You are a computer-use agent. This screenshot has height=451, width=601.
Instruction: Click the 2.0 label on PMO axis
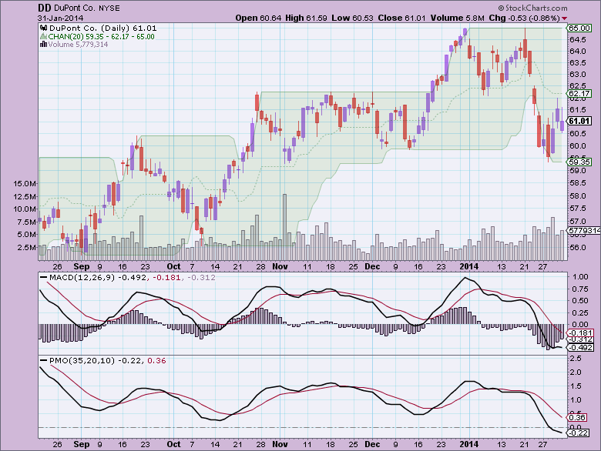[x=576, y=372]
